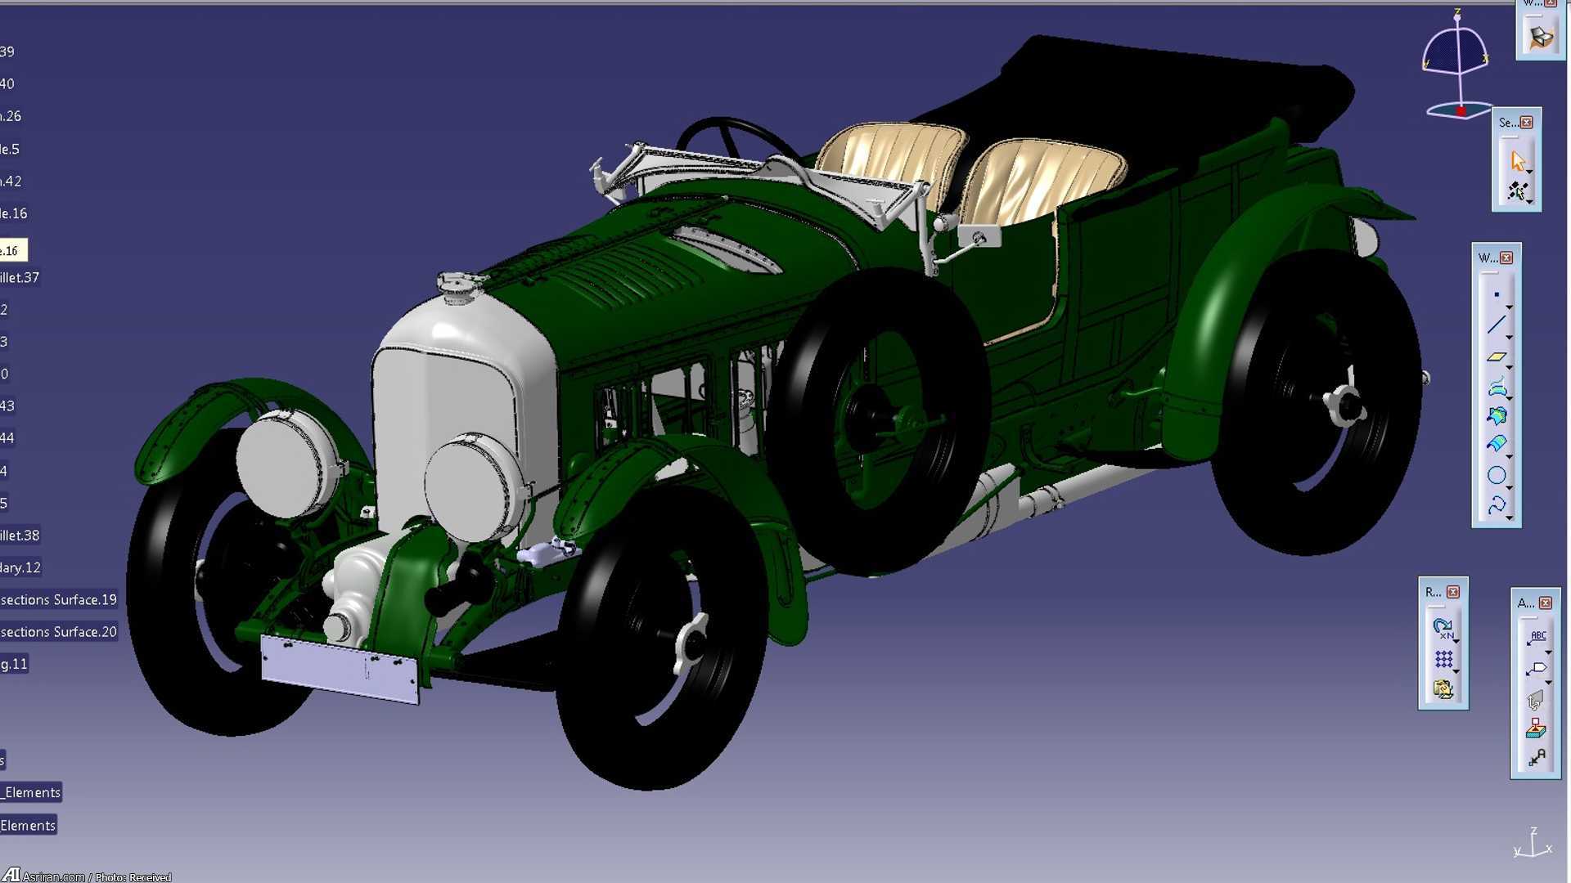Select sections Surface.19 in the tree
The height and width of the screenshot is (883, 1571).
pos(59,600)
